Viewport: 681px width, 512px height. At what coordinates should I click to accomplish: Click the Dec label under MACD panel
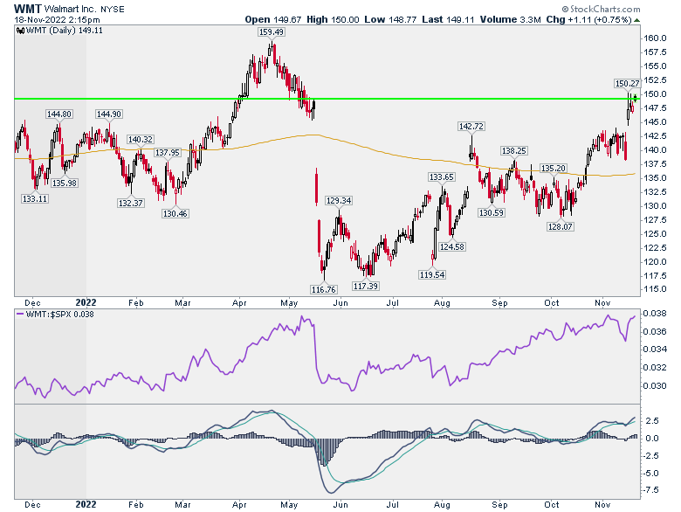click(32, 505)
